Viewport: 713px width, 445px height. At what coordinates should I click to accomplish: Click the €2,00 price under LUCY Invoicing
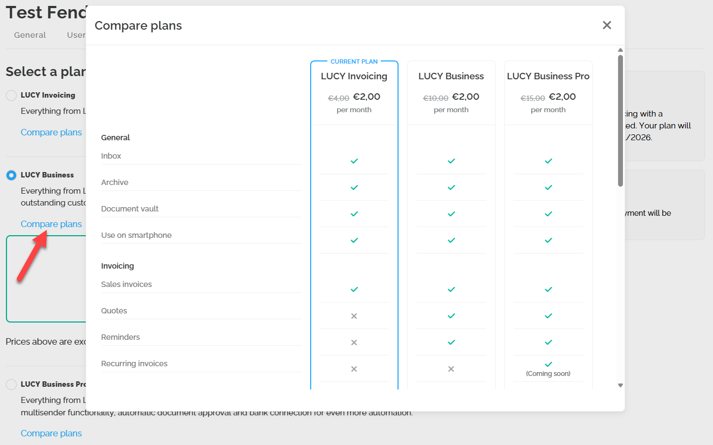[x=367, y=97]
